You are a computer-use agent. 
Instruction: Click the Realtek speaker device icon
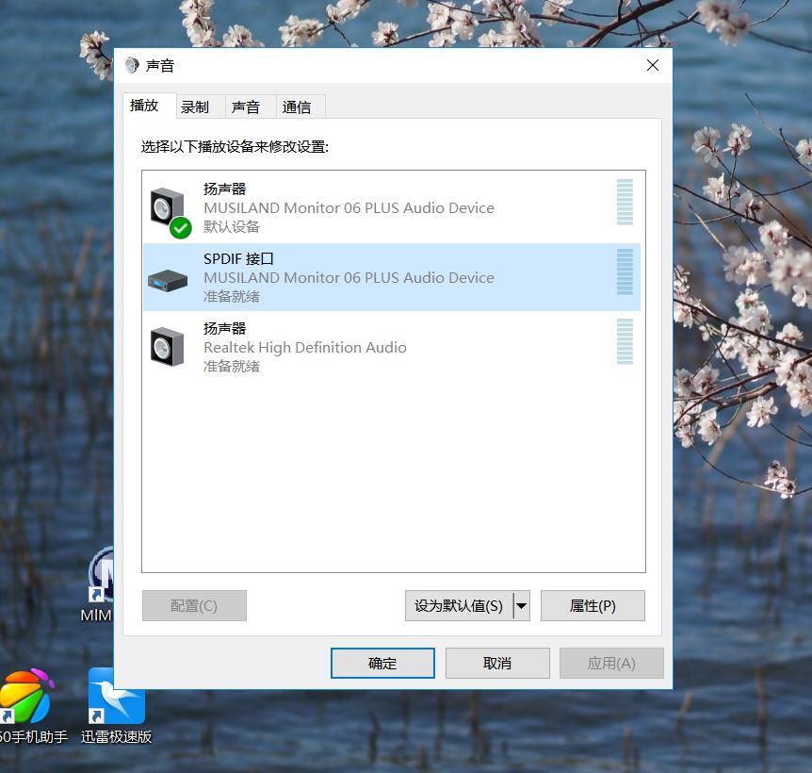pos(167,346)
